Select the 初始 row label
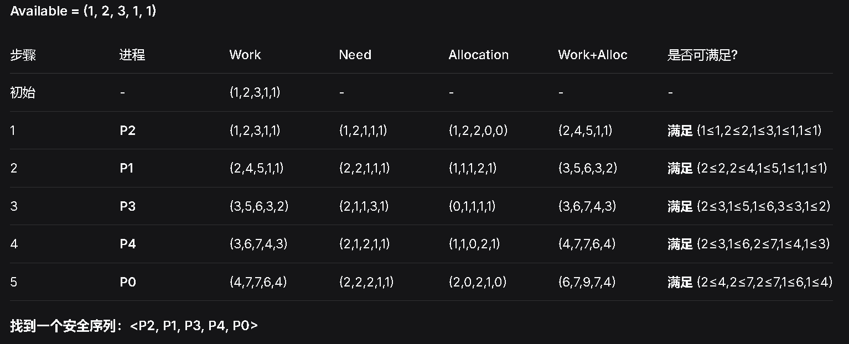 click(23, 92)
